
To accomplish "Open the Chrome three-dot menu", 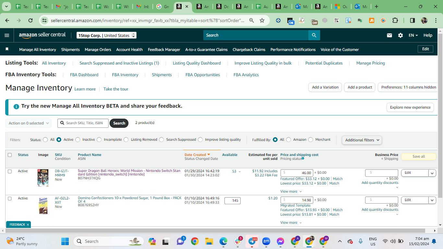I will click(436, 20).
